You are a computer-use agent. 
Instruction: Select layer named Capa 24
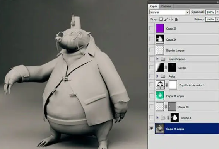(x=171, y=40)
